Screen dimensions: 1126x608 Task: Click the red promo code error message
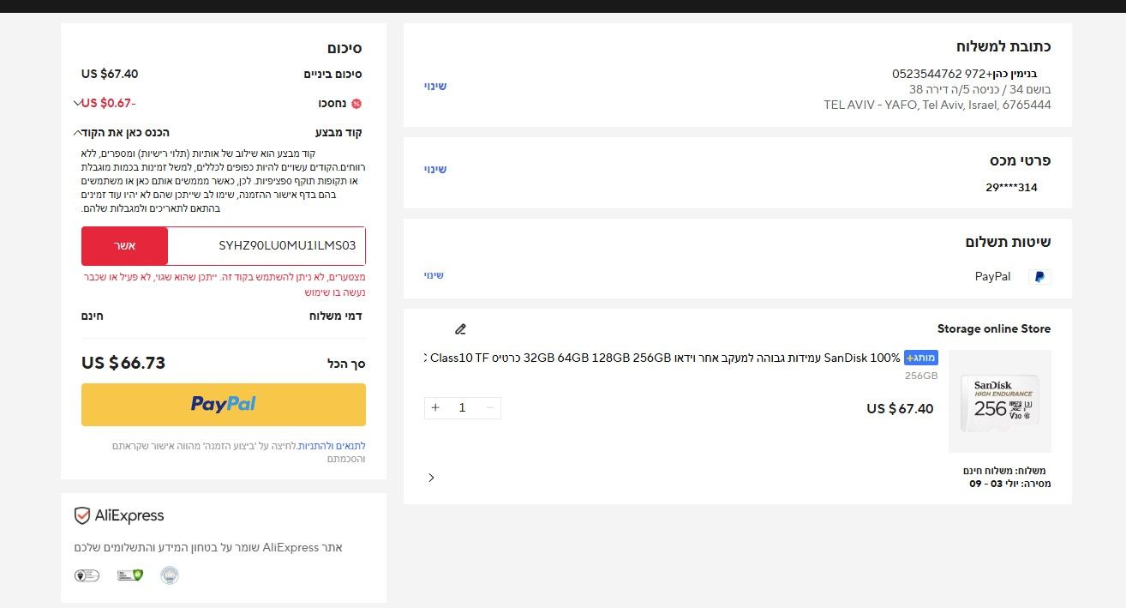(224, 285)
